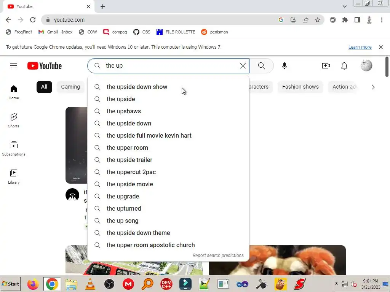Open Firefox from the taskbar

33,284
